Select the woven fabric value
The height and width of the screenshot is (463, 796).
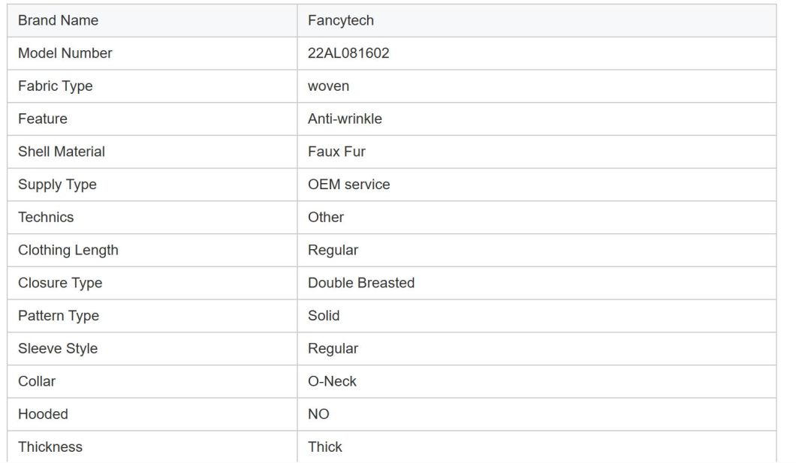(328, 86)
